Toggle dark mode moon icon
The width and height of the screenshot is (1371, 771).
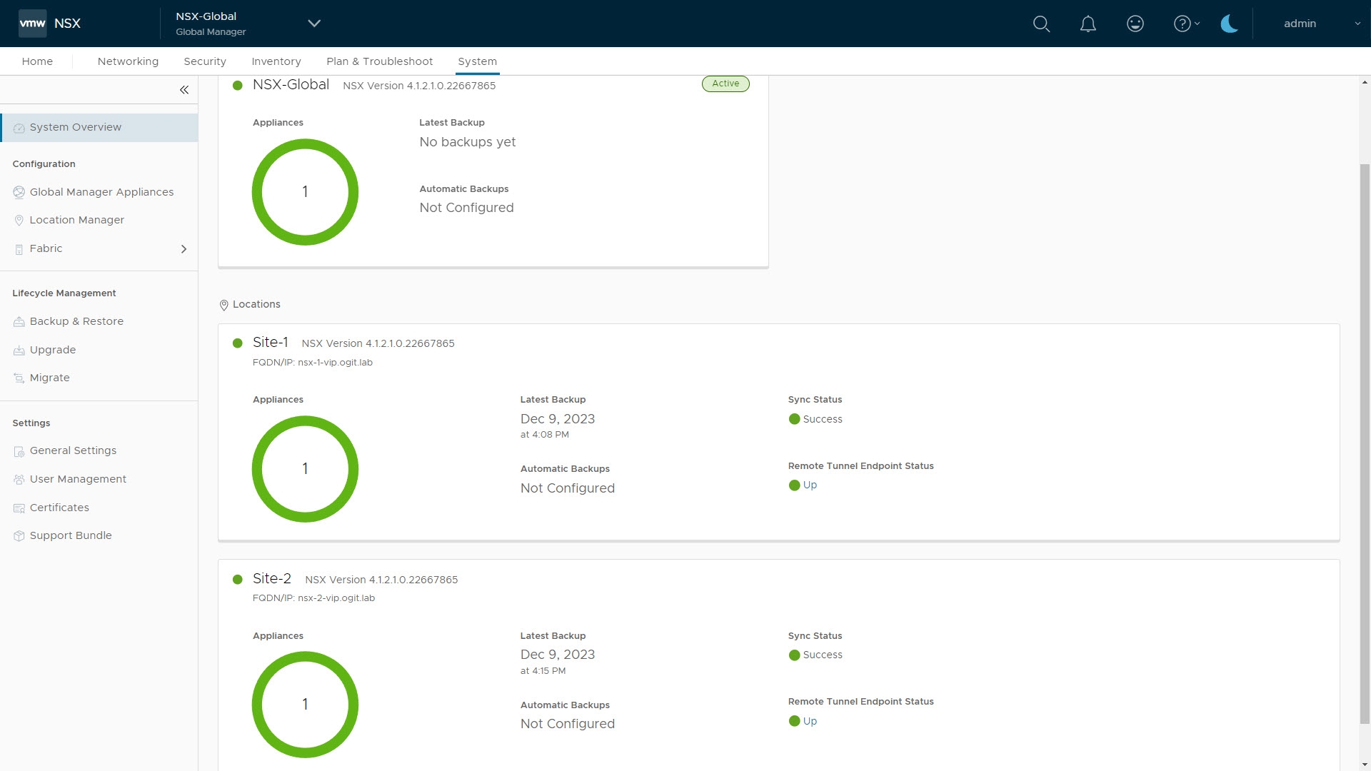pos(1229,24)
